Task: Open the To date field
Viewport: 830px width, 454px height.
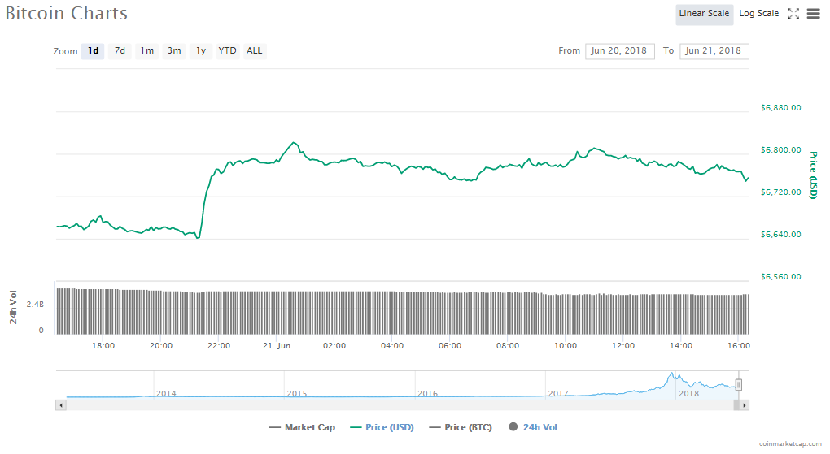Action: click(x=714, y=51)
